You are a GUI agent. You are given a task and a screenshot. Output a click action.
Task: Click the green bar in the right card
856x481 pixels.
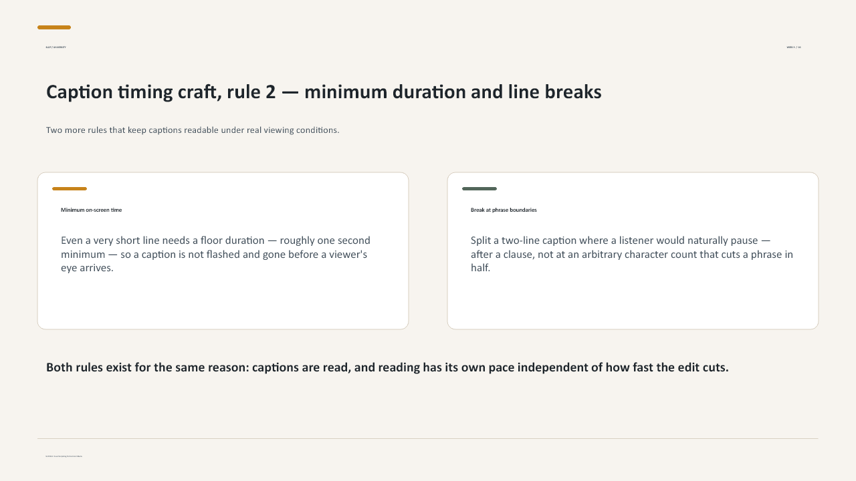479,189
